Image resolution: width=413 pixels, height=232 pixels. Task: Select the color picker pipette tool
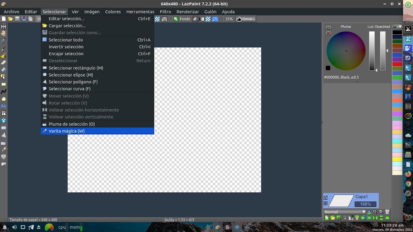click(4, 41)
